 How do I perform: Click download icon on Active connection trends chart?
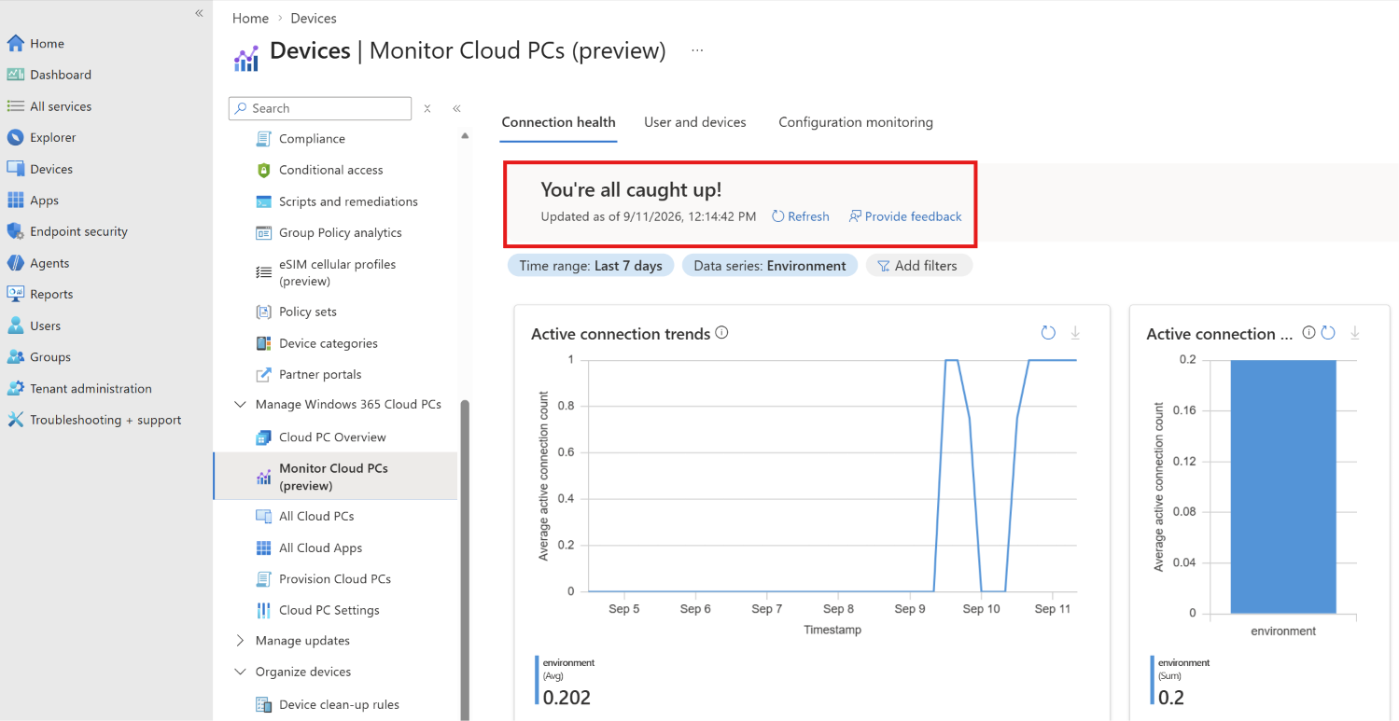1075,333
